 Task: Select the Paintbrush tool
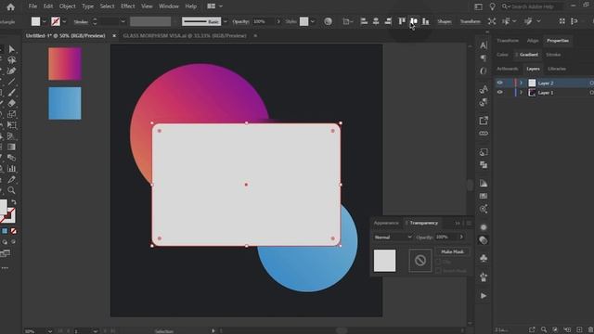pyautogui.click(x=11, y=93)
